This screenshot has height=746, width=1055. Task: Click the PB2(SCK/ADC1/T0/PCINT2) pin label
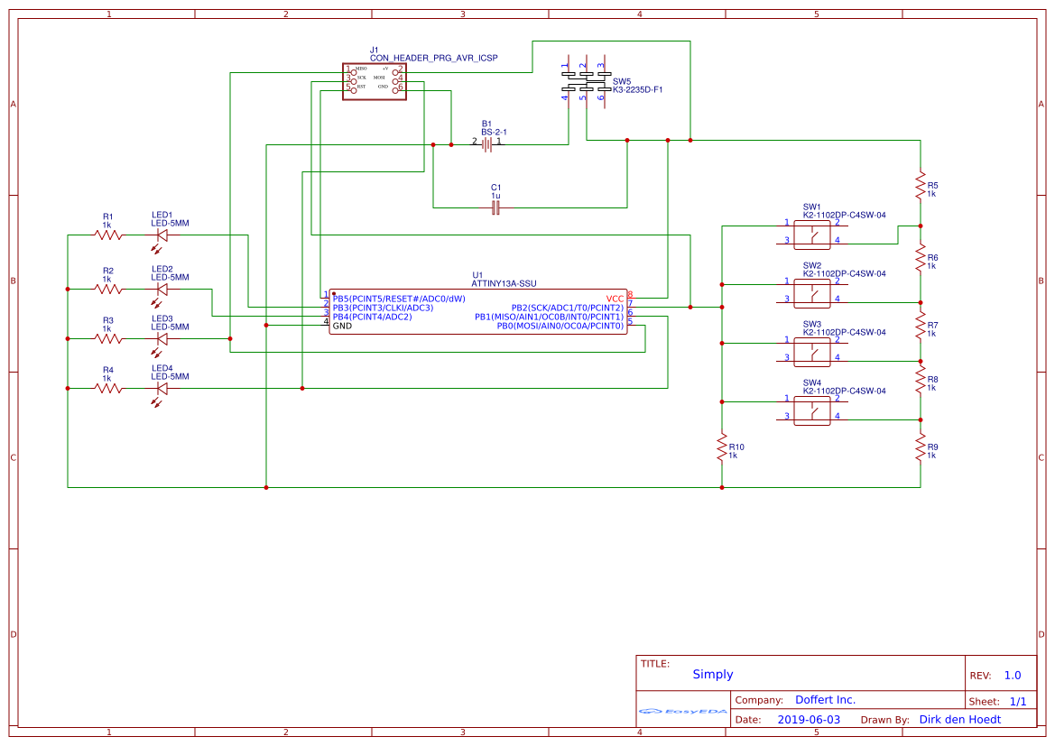pos(568,309)
